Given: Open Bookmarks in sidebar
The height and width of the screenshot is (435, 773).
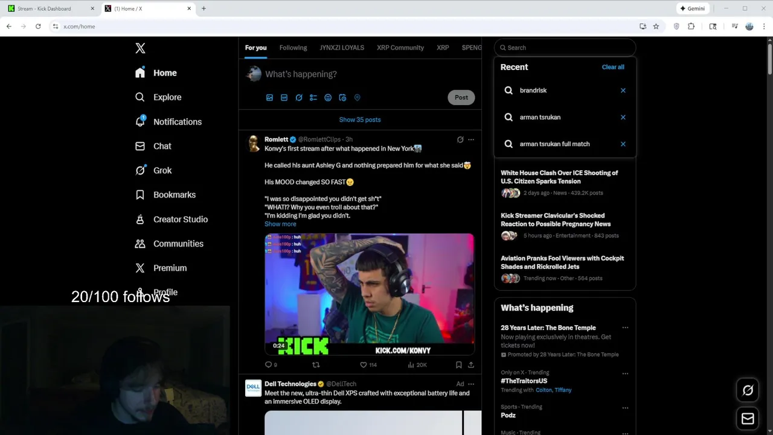Looking at the screenshot, I should 165,195.
